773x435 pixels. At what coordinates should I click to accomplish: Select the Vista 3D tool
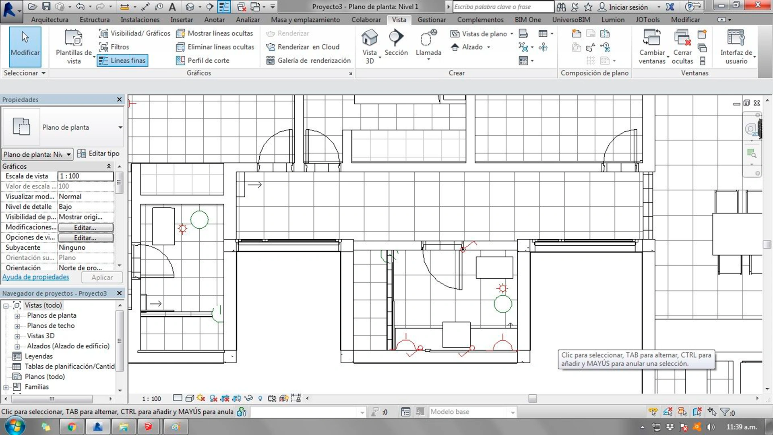[x=369, y=45]
